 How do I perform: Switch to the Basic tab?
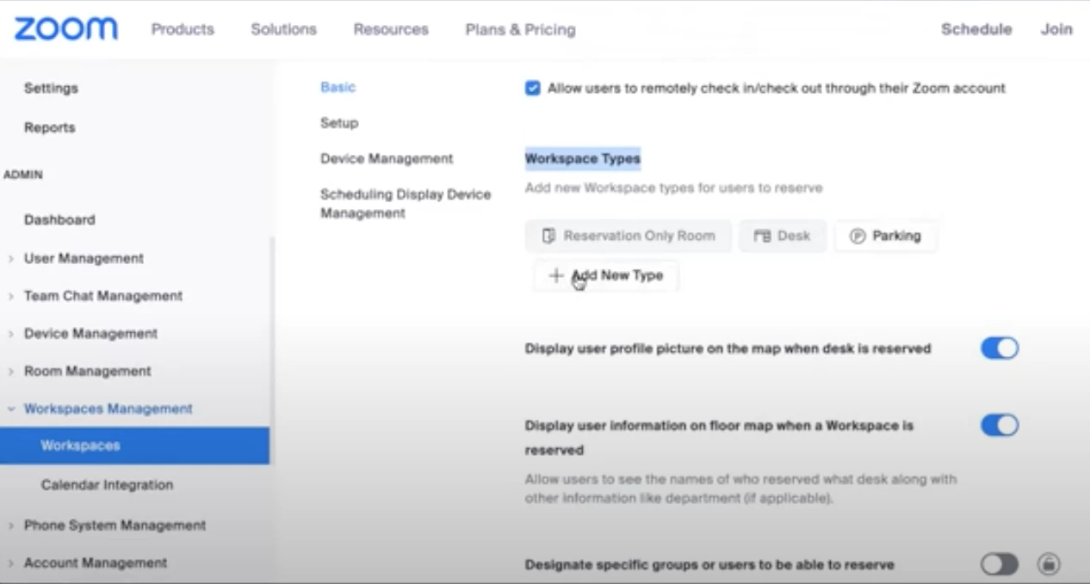click(x=338, y=87)
